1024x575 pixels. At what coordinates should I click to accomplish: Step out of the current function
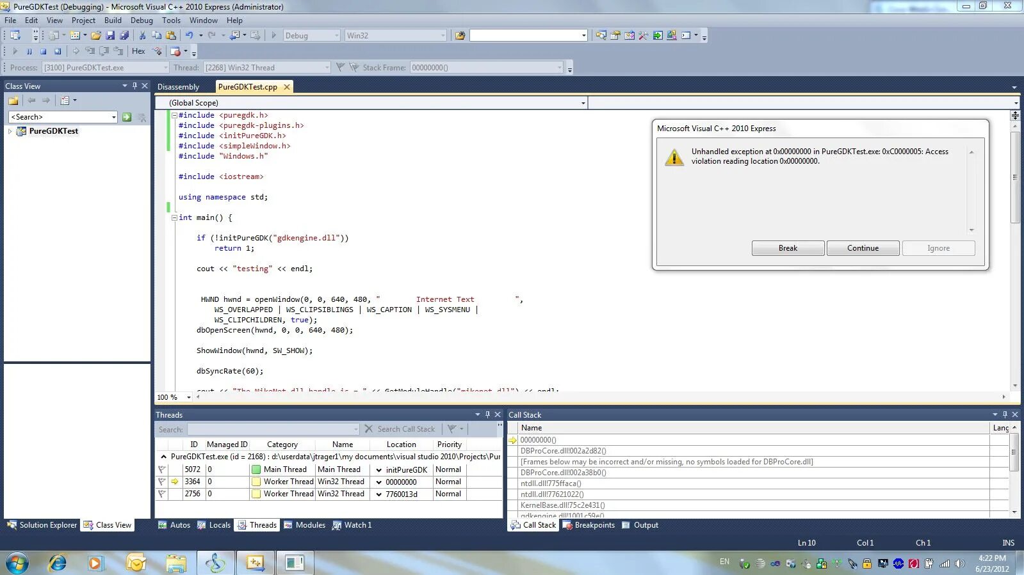tap(118, 51)
